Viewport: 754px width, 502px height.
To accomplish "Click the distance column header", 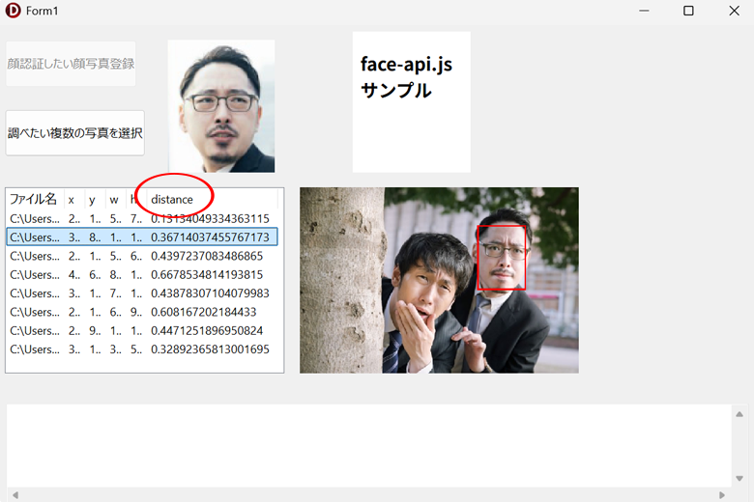I will coord(212,199).
